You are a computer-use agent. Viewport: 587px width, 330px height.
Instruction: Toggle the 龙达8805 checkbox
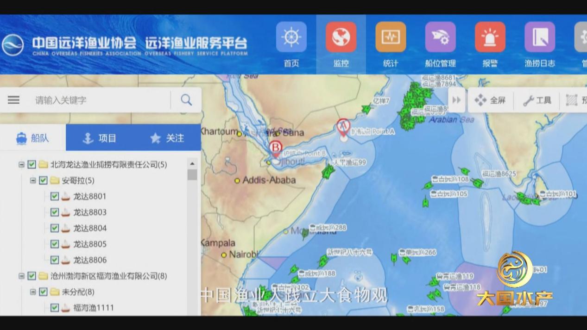[54, 244]
